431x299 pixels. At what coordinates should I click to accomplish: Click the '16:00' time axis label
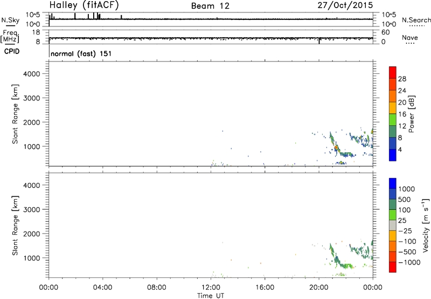coord(265,288)
